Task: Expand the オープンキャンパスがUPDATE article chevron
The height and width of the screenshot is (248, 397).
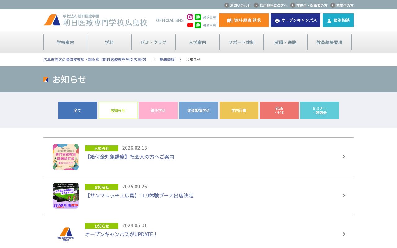Action: tap(344, 234)
